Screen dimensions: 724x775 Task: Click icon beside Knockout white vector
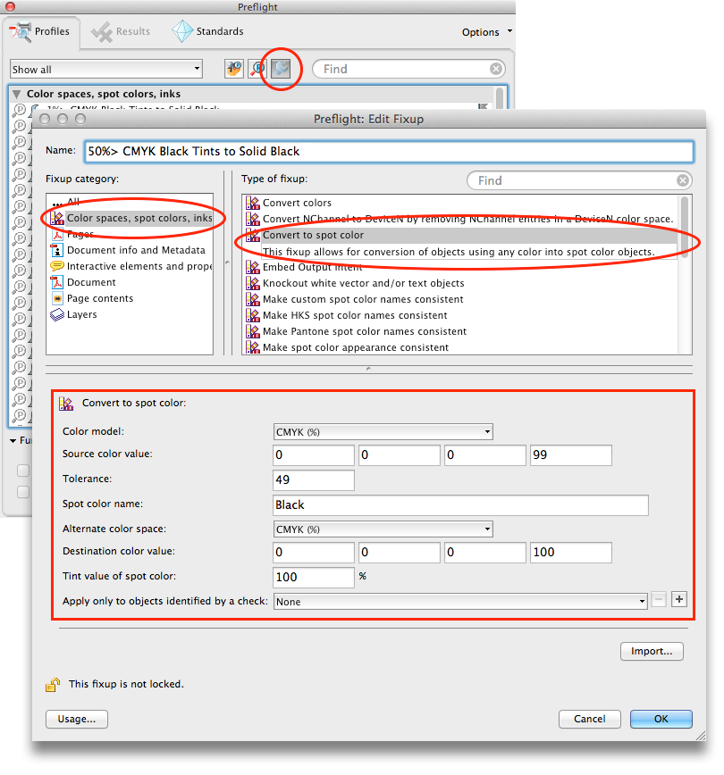coord(253,283)
